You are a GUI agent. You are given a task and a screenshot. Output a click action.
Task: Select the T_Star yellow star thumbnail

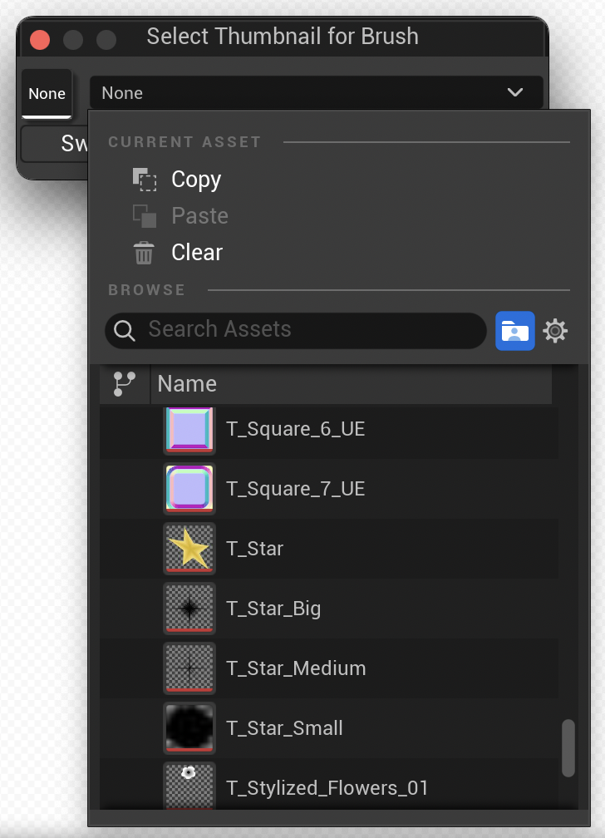pos(189,549)
